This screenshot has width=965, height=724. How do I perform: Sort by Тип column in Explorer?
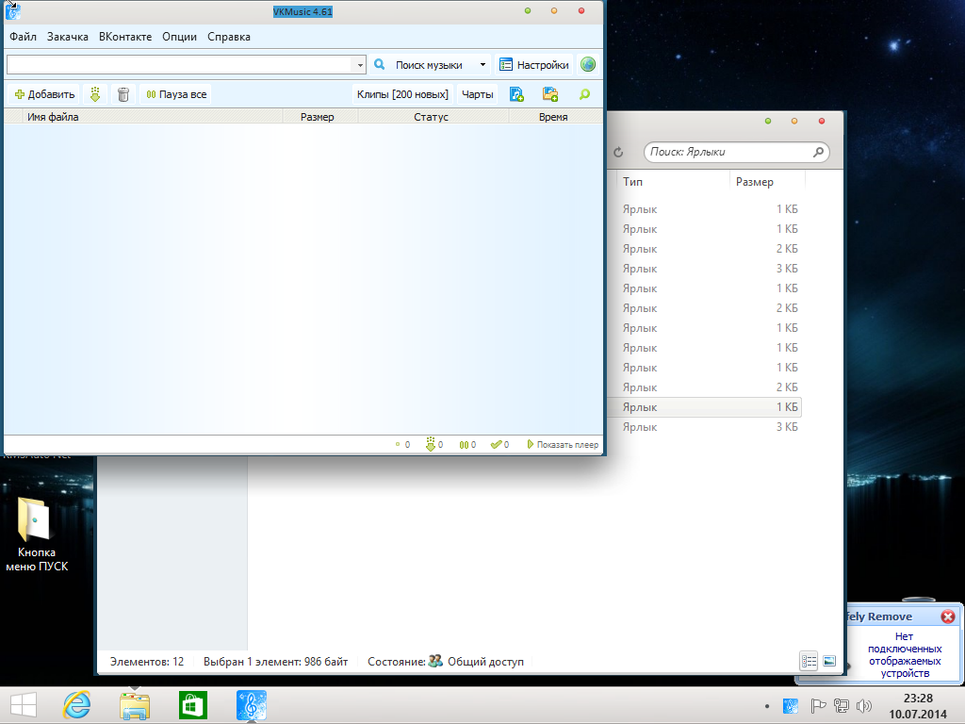[x=673, y=182]
